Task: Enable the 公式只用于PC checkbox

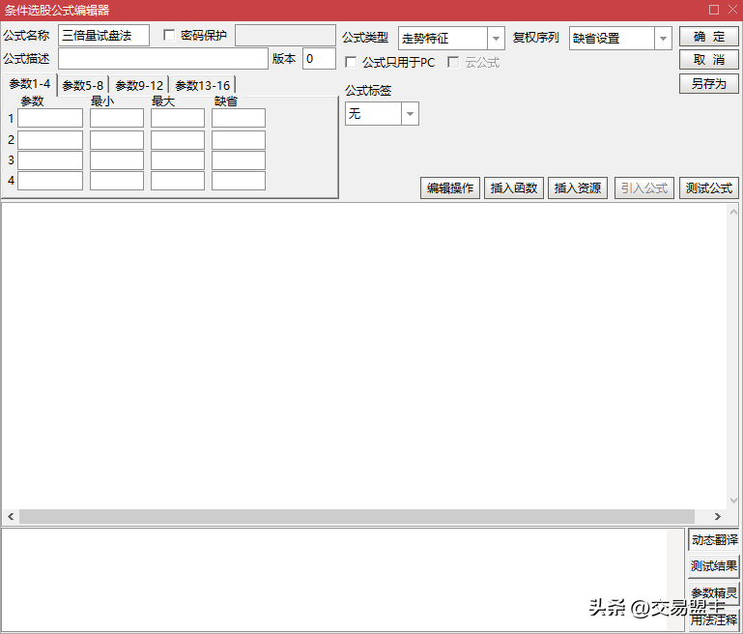Action: pyautogui.click(x=351, y=62)
